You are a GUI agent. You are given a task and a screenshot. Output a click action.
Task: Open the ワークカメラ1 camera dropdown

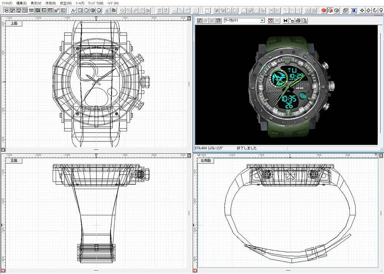coord(262,20)
